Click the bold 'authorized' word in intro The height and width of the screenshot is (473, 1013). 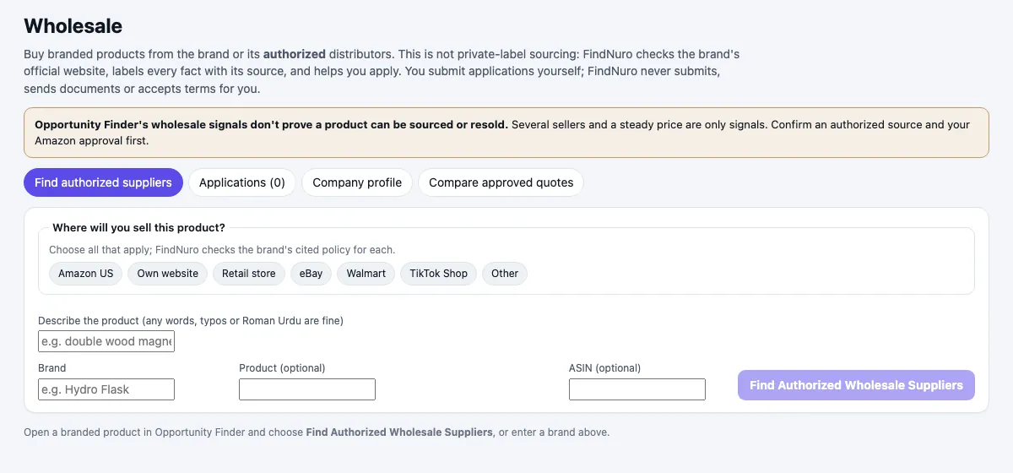(295, 53)
